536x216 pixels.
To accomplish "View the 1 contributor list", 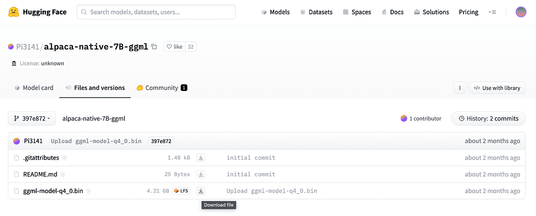I will pyautogui.click(x=421, y=118).
